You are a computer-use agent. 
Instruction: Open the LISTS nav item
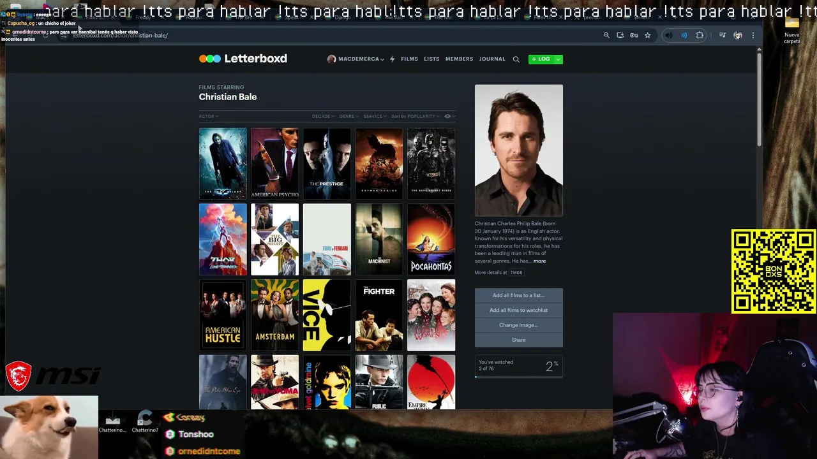(x=431, y=59)
